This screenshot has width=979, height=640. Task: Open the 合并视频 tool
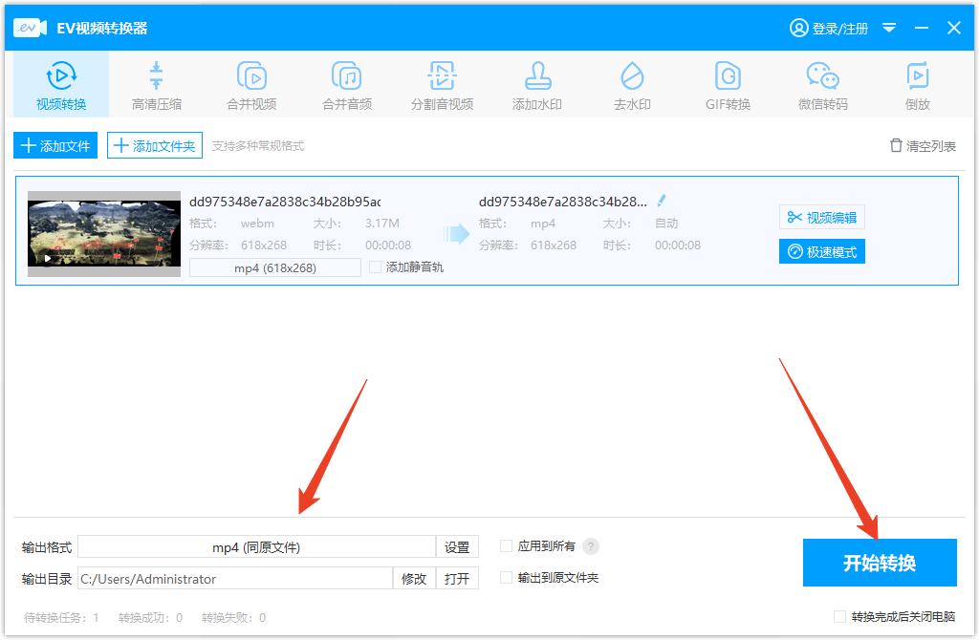click(251, 85)
